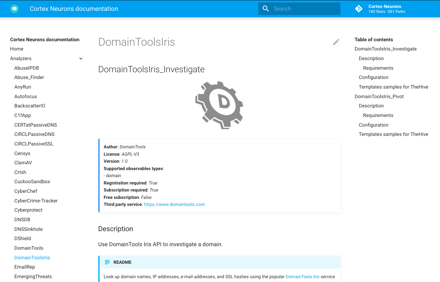The image size is (440, 282).
Task: Click the edit page pencil icon
Action: (336, 42)
